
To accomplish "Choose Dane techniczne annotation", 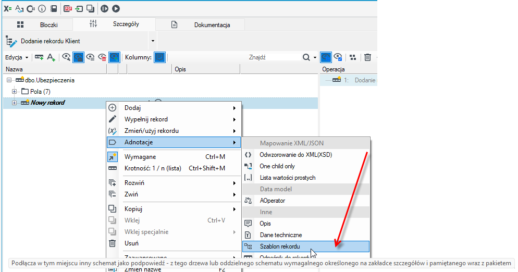I will [x=306, y=235].
